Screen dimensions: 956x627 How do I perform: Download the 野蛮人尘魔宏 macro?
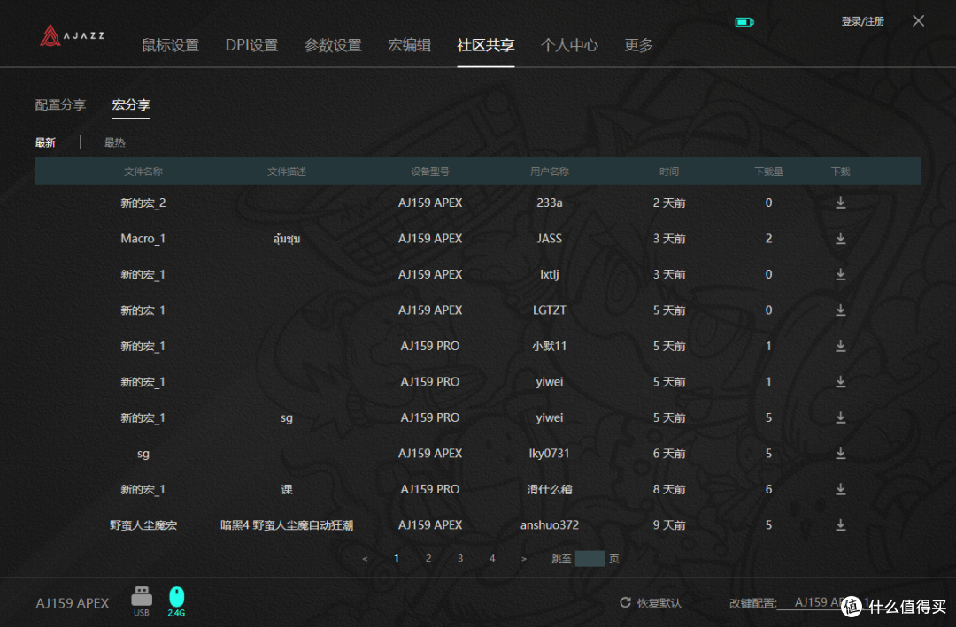[840, 525]
